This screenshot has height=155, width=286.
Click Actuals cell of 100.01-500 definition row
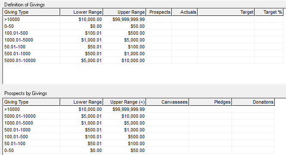(185, 33)
